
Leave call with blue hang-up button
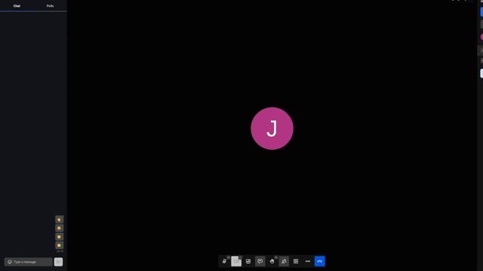(320, 261)
